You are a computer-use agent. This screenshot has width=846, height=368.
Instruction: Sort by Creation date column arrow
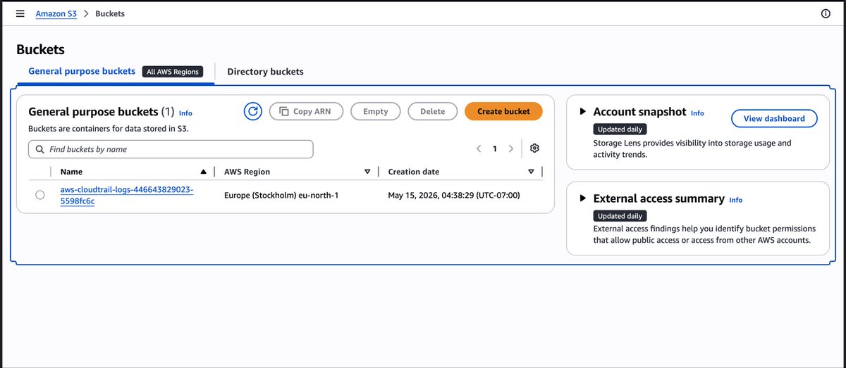pos(531,172)
